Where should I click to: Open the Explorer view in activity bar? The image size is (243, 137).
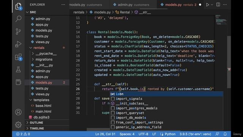pyautogui.click(x=18, y=6)
